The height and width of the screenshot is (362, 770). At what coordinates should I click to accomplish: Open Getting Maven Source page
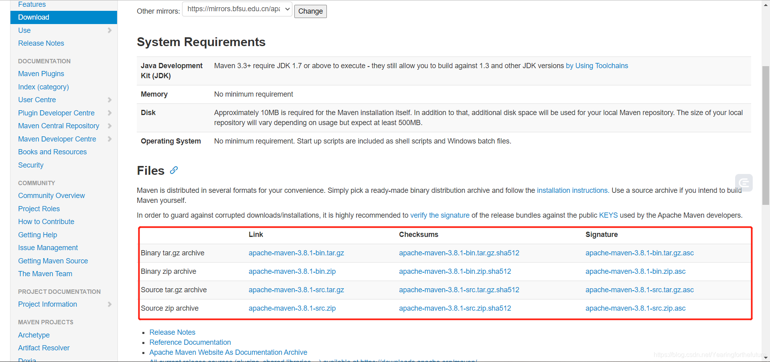53,261
